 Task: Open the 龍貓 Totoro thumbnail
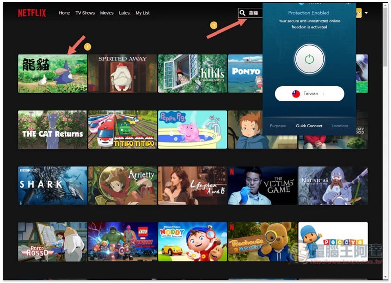click(53, 73)
